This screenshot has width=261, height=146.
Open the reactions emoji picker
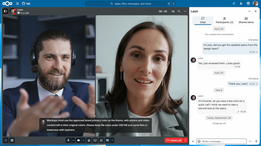[101, 140]
